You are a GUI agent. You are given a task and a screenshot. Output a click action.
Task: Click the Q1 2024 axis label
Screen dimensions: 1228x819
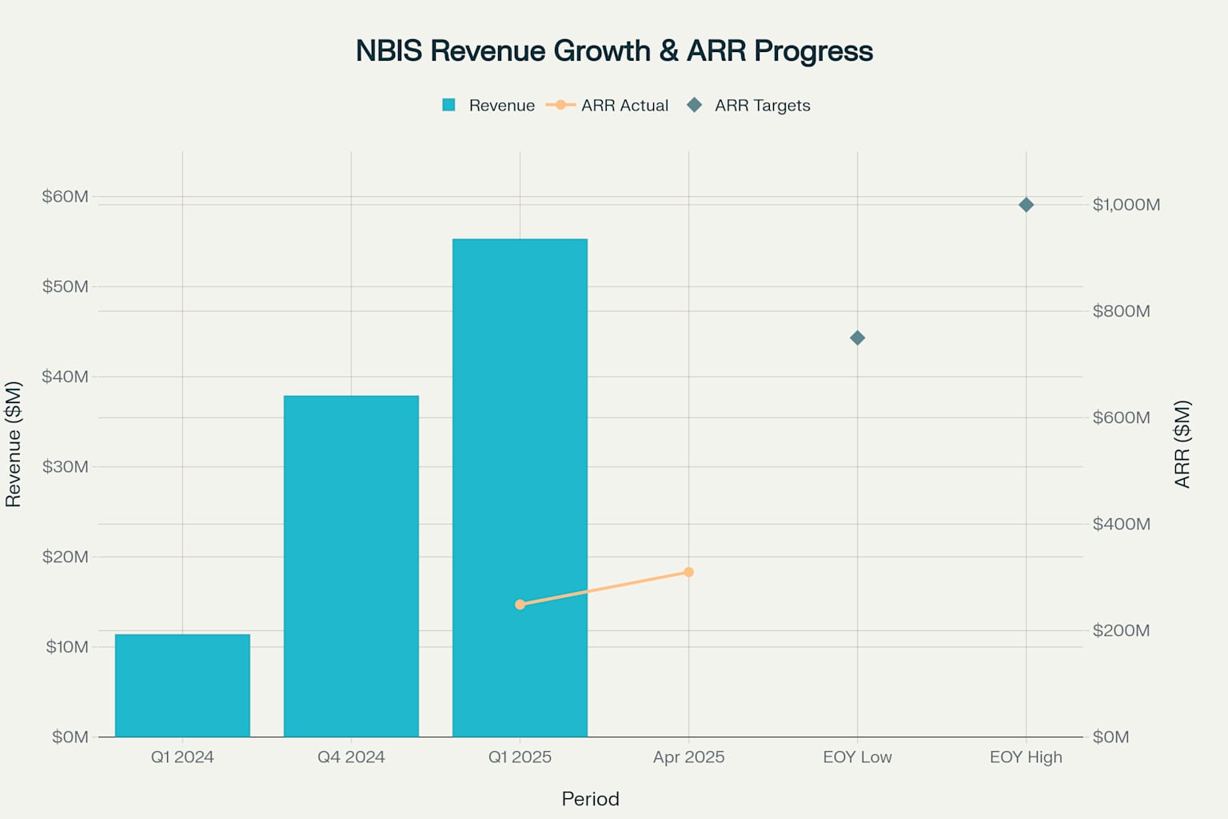tap(182, 757)
